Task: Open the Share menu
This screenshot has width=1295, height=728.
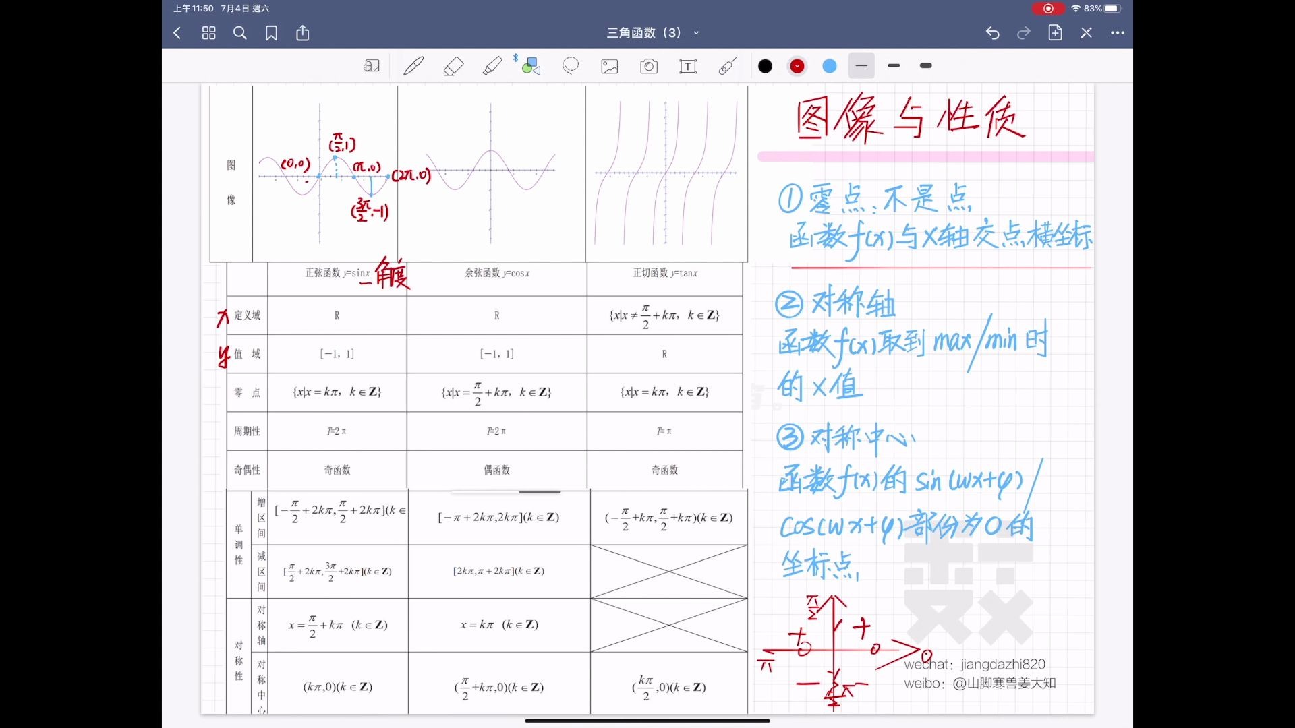Action: [x=302, y=32]
